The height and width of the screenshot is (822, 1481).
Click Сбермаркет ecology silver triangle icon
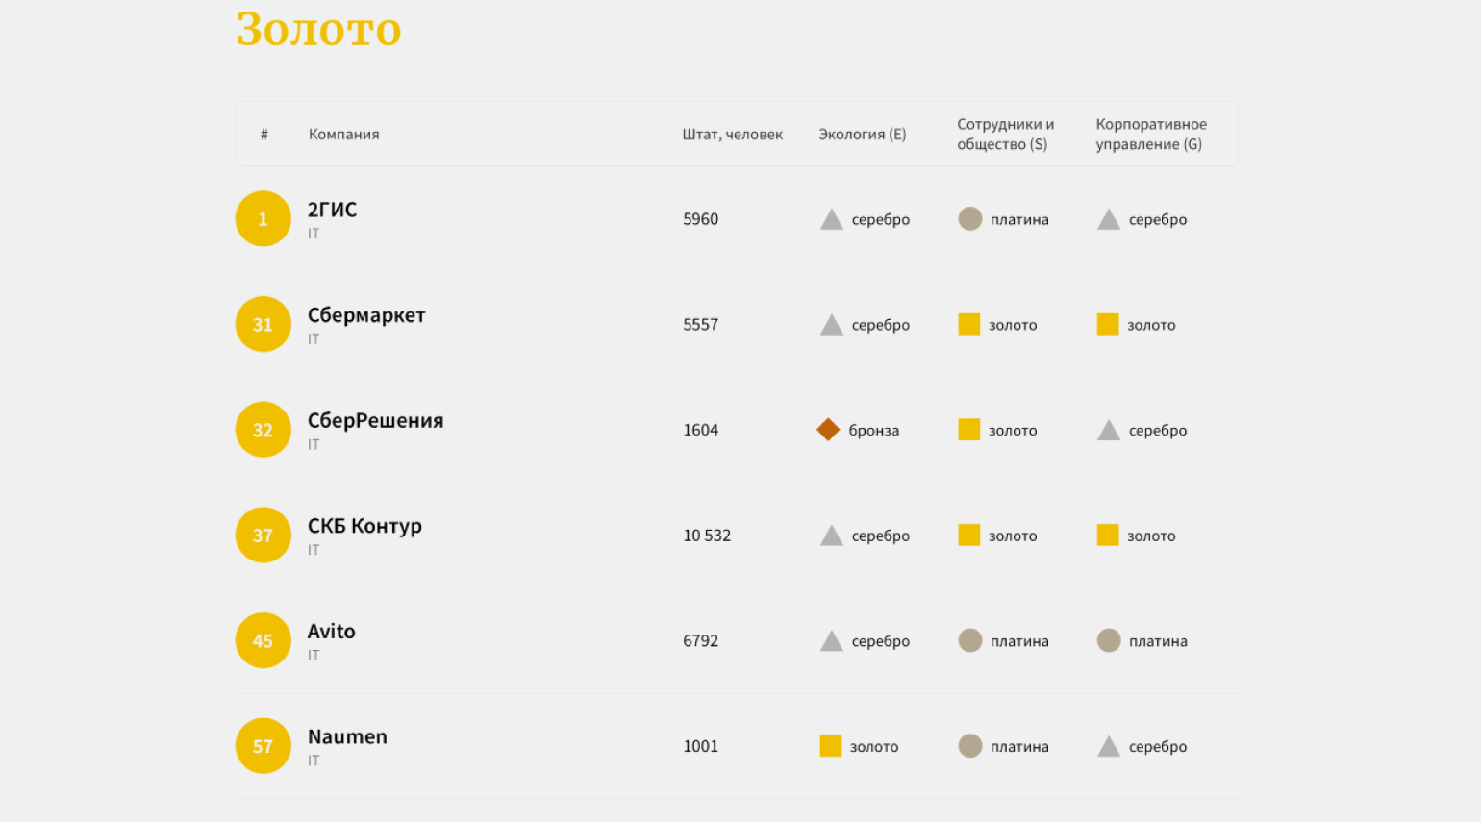pos(831,325)
